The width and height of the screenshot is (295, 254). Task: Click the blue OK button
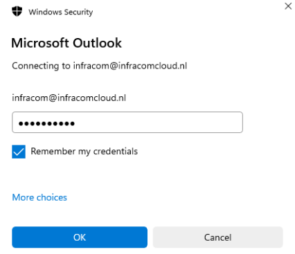click(x=80, y=237)
